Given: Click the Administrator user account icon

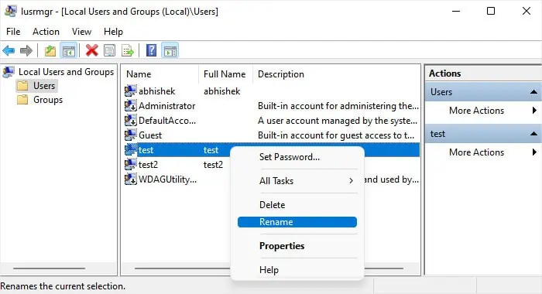Looking at the screenshot, I should (131, 105).
